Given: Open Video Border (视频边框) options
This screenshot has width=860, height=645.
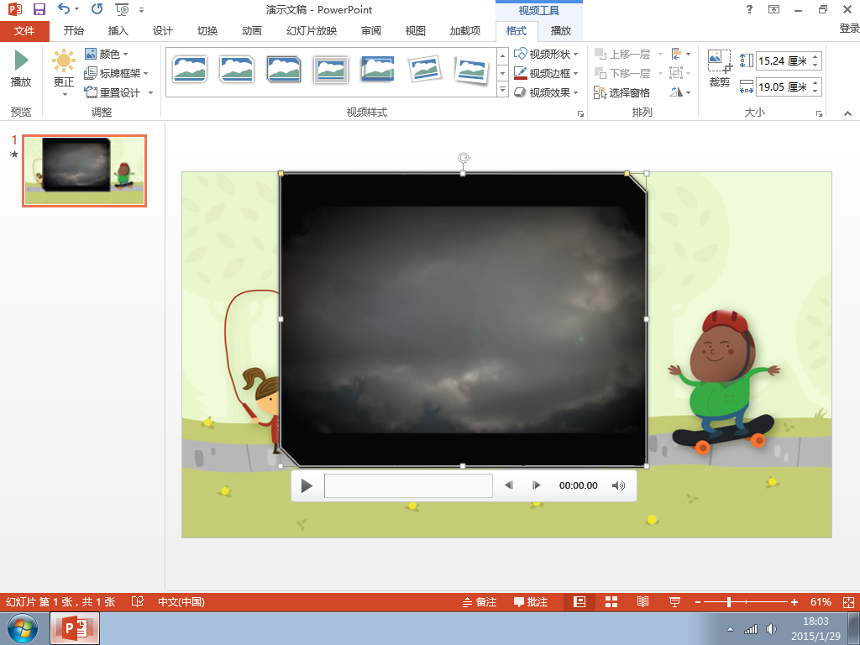Looking at the screenshot, I should click(x=546, y=73).
